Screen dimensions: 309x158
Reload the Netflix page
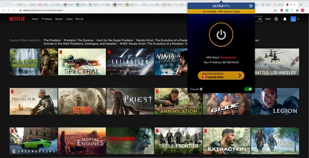pyautogui.click(x=14, y=10)
